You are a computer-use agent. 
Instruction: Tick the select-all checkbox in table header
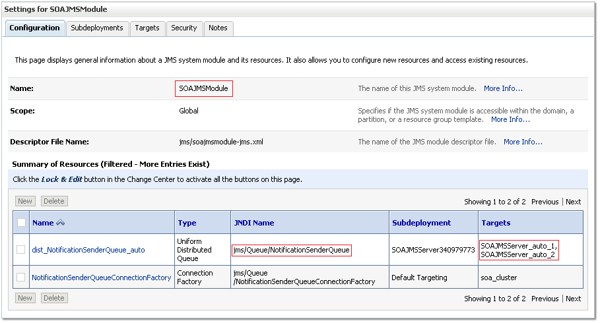[x=21, y=223]
